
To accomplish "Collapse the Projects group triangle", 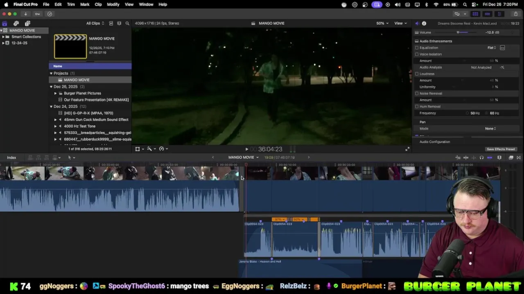I will 51,73.
